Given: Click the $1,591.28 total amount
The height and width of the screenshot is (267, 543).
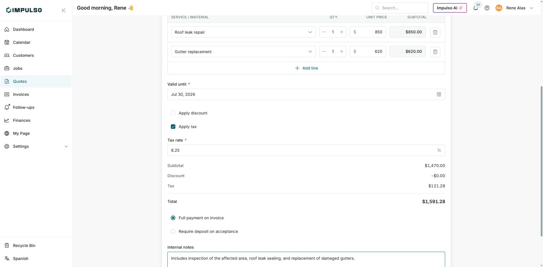Looking at the screenshot, I should click(434, 201).
